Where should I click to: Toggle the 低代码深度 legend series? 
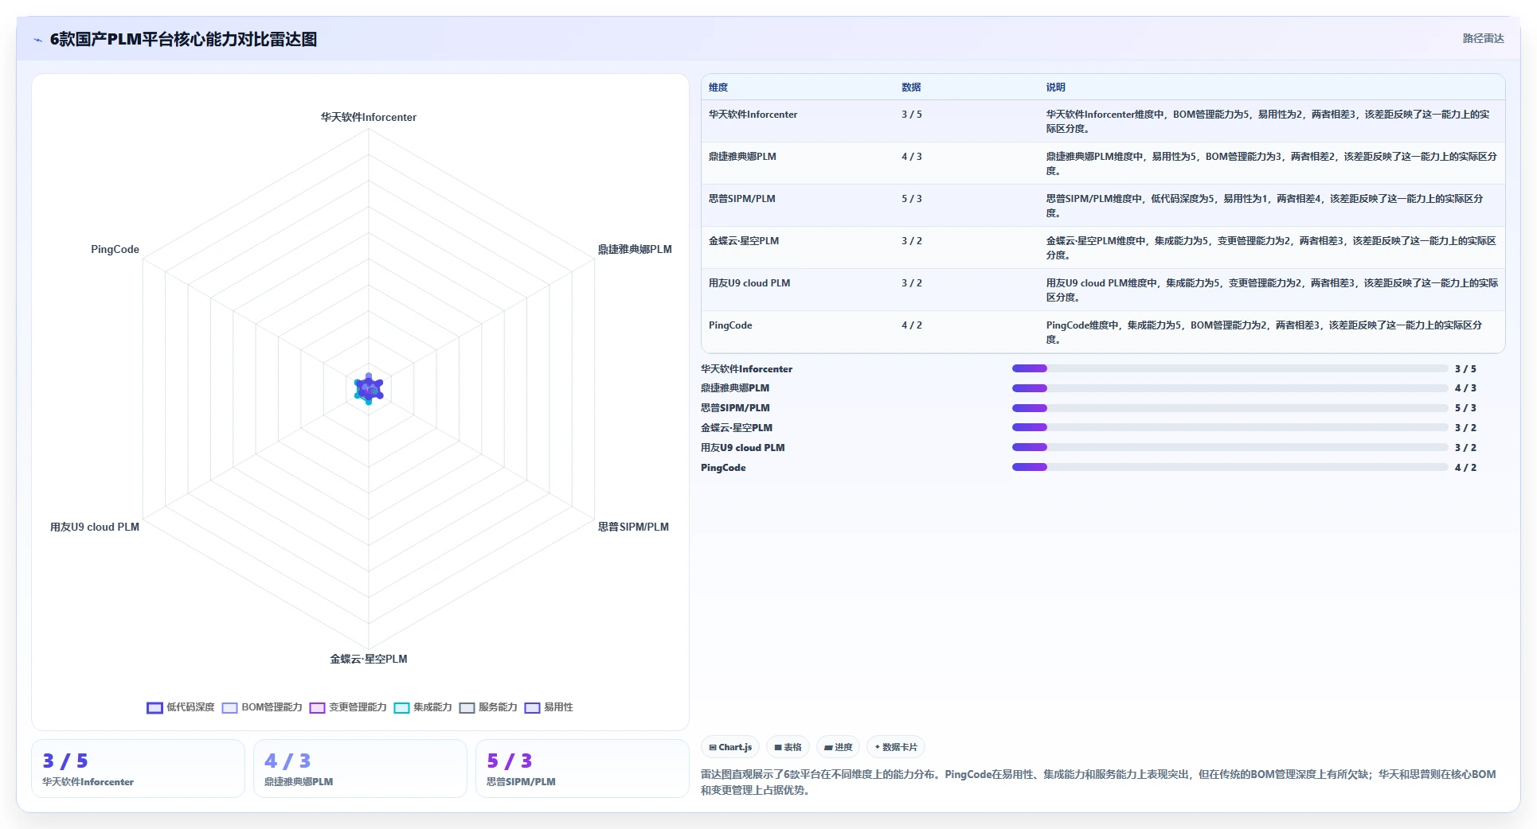point(181,707)
